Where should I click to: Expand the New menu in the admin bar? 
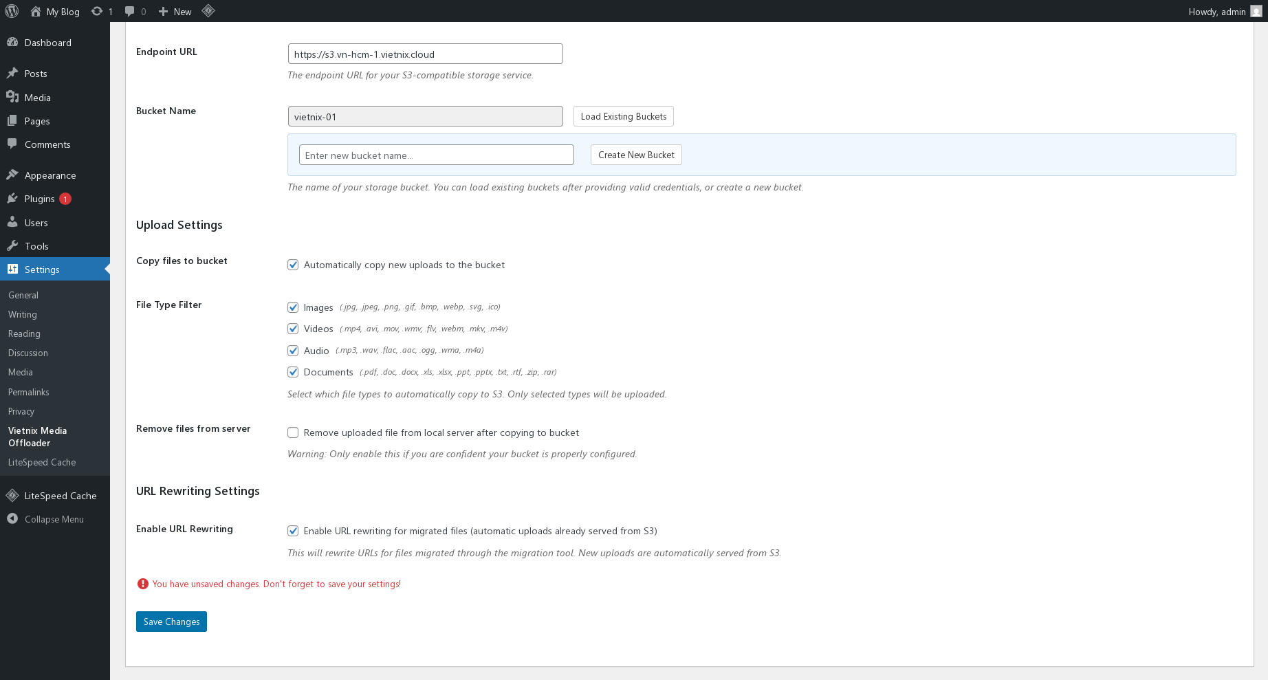click(175, 11)
